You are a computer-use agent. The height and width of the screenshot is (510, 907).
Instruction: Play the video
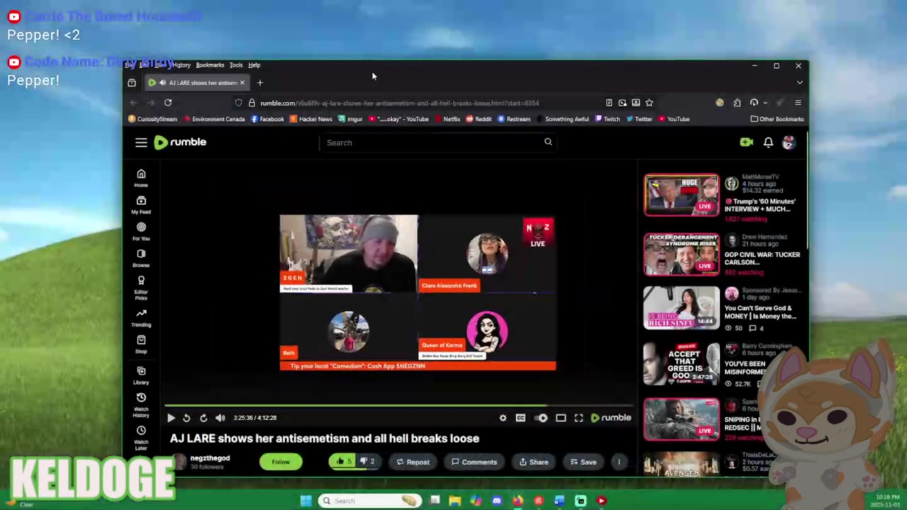pyautogui.click(x=171, y=418)
